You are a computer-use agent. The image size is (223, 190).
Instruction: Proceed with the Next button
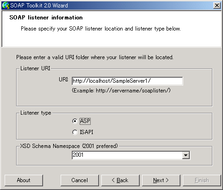click(161, 180)
